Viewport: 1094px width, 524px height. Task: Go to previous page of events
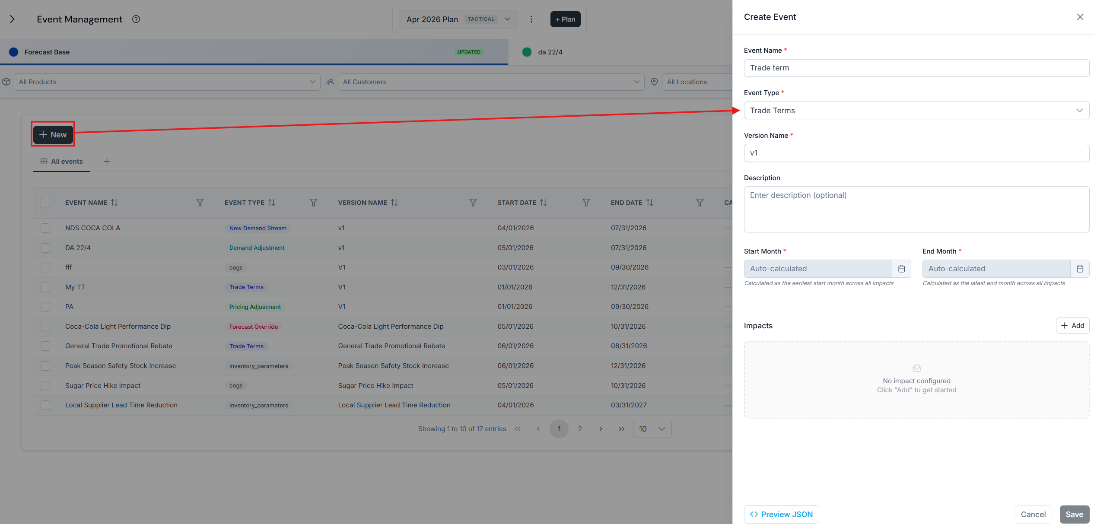538,429
